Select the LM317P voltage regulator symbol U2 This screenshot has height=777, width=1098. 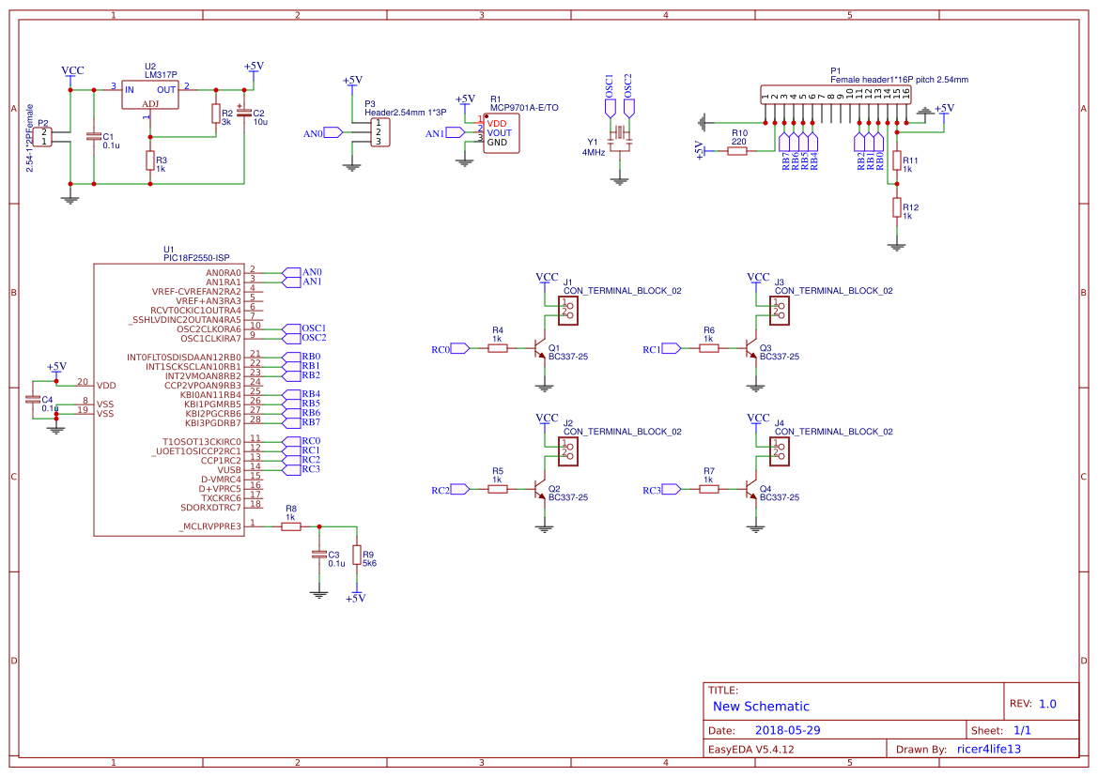click(x=152, y=94)
